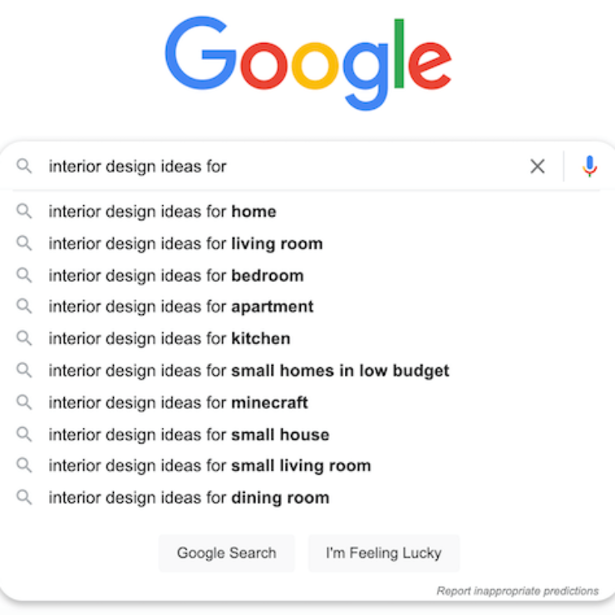The height and width of the screenshot is (615, 615).
Task: Click the magnifier icon beside the 'minecraft' suggestion
Action: [24, 402]
